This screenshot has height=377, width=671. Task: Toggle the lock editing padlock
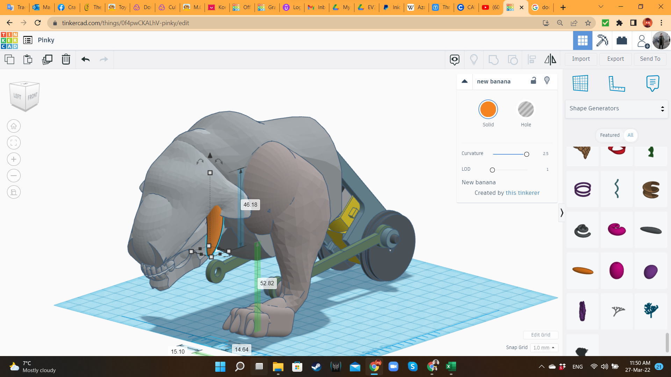point(533,81)
